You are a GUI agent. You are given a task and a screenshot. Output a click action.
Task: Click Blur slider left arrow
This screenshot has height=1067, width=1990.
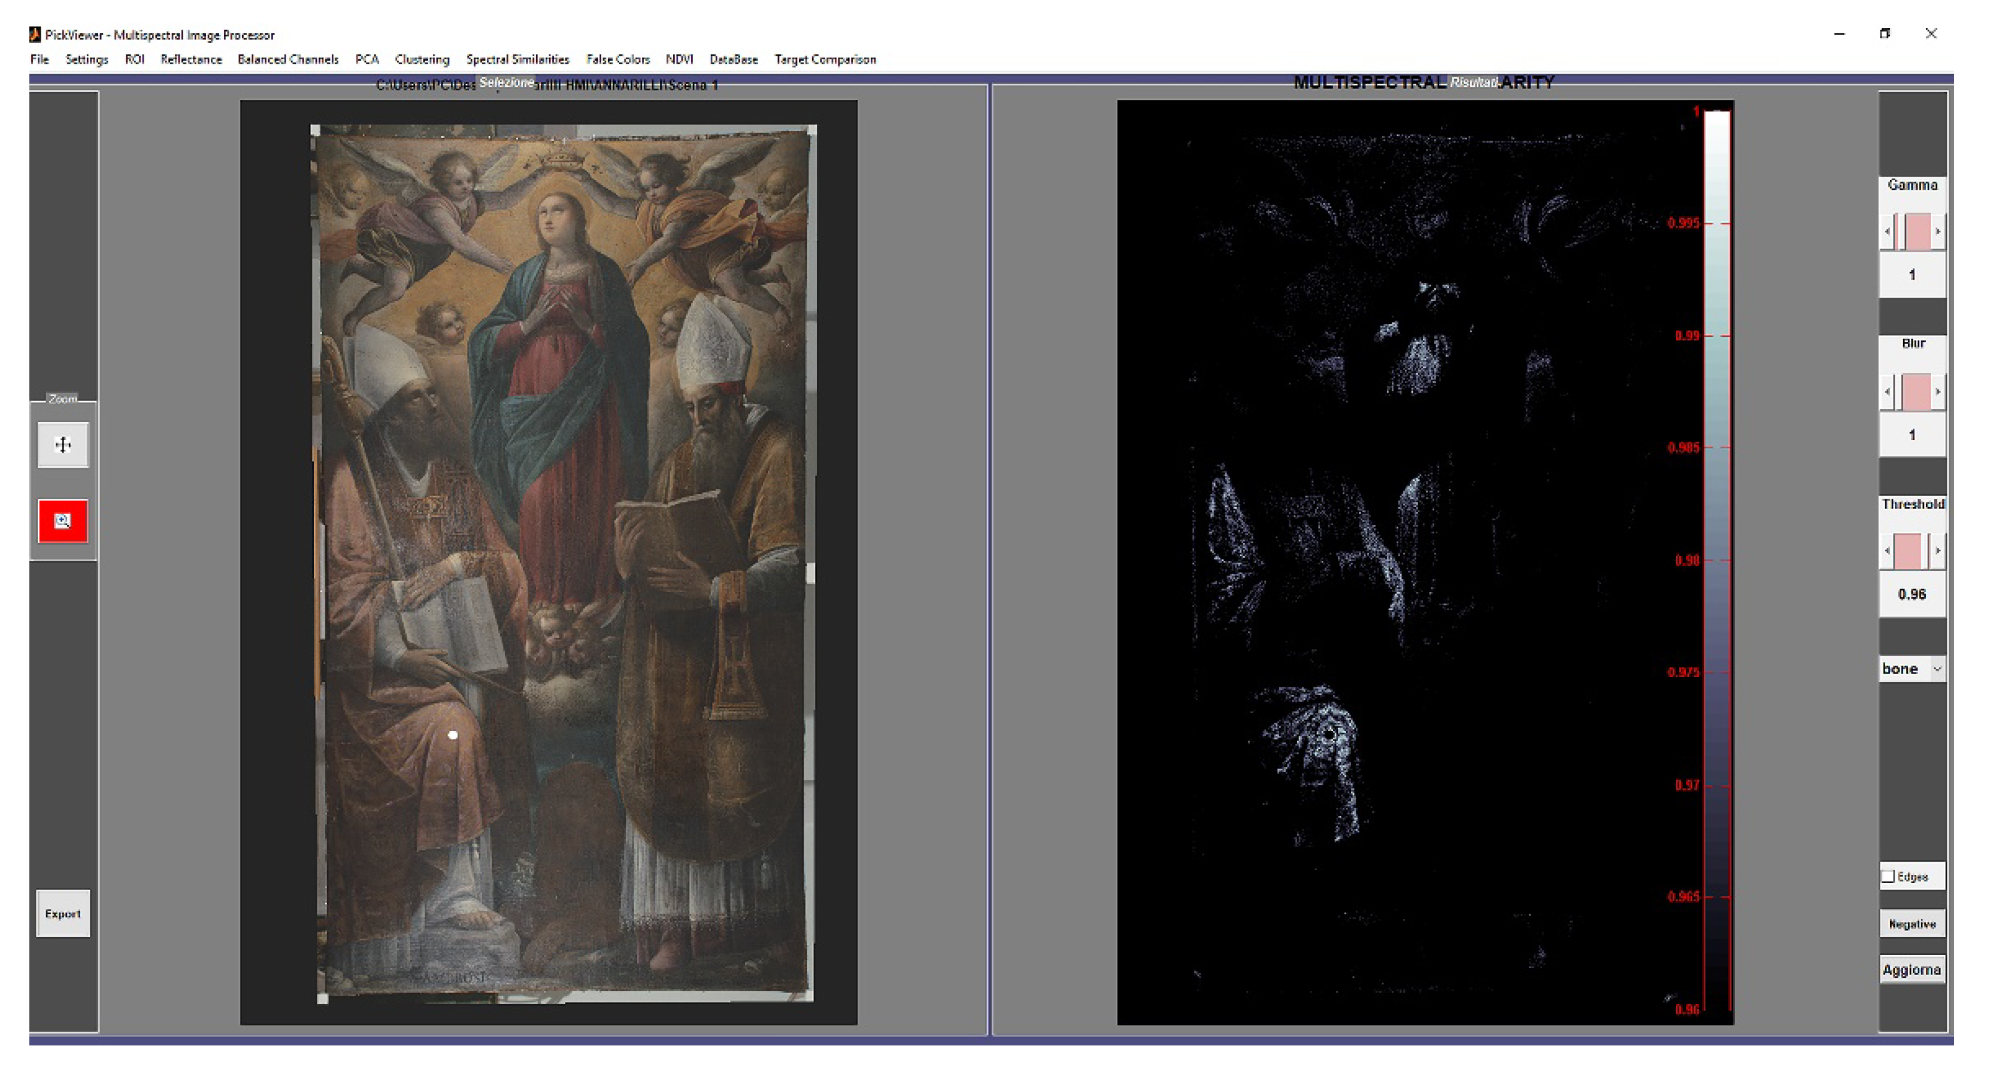click(1887, 392)
